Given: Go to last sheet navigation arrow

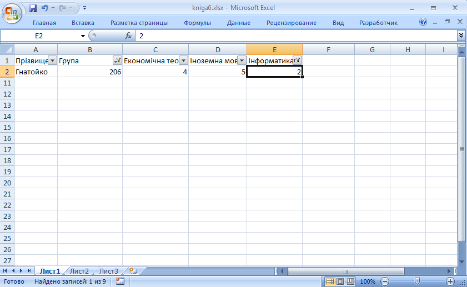Looking at the screenshot, I should 29,271.
